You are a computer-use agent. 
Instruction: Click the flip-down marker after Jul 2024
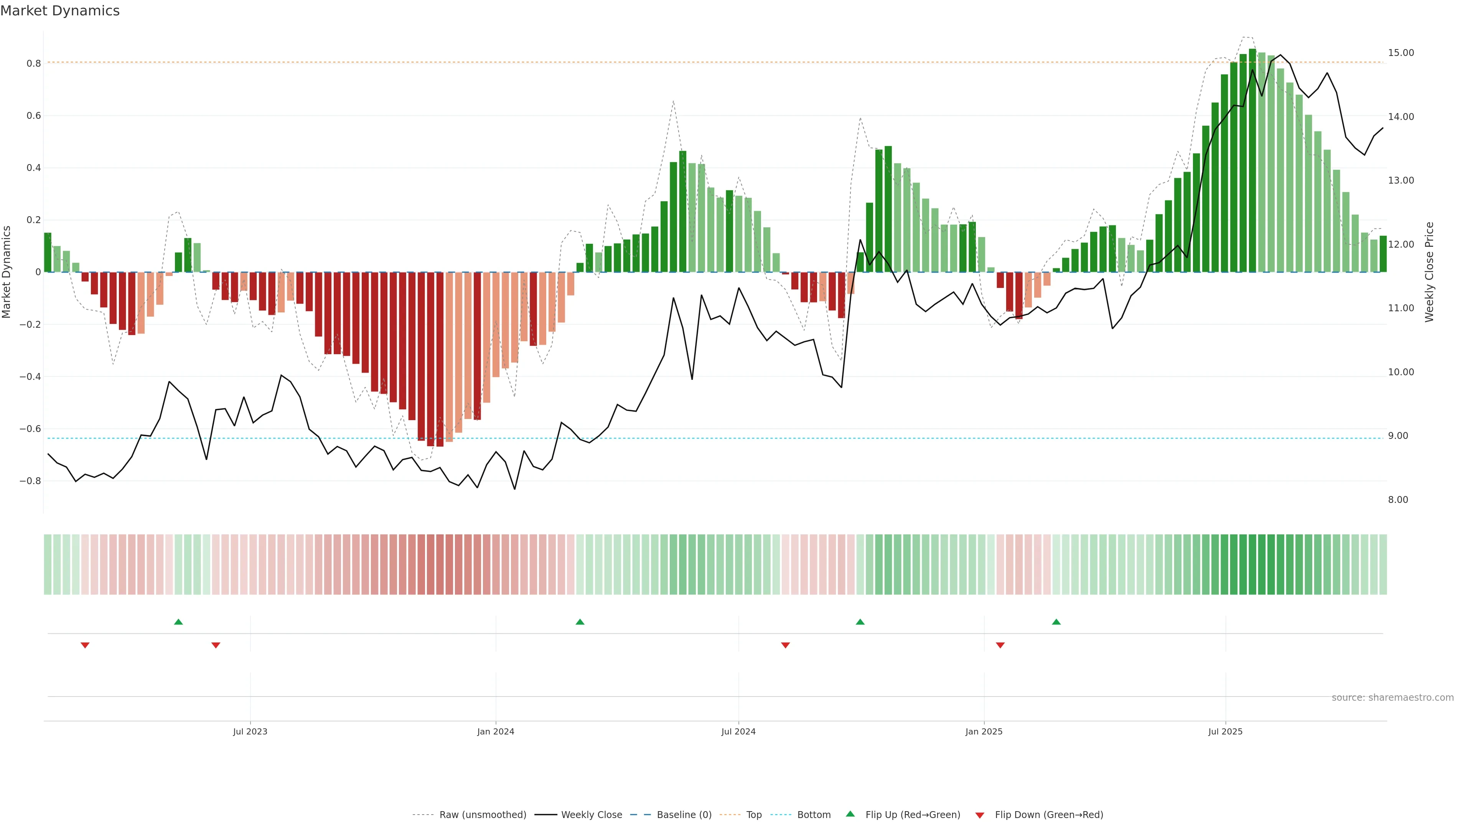pyautogui.click(x=785, y=645)
